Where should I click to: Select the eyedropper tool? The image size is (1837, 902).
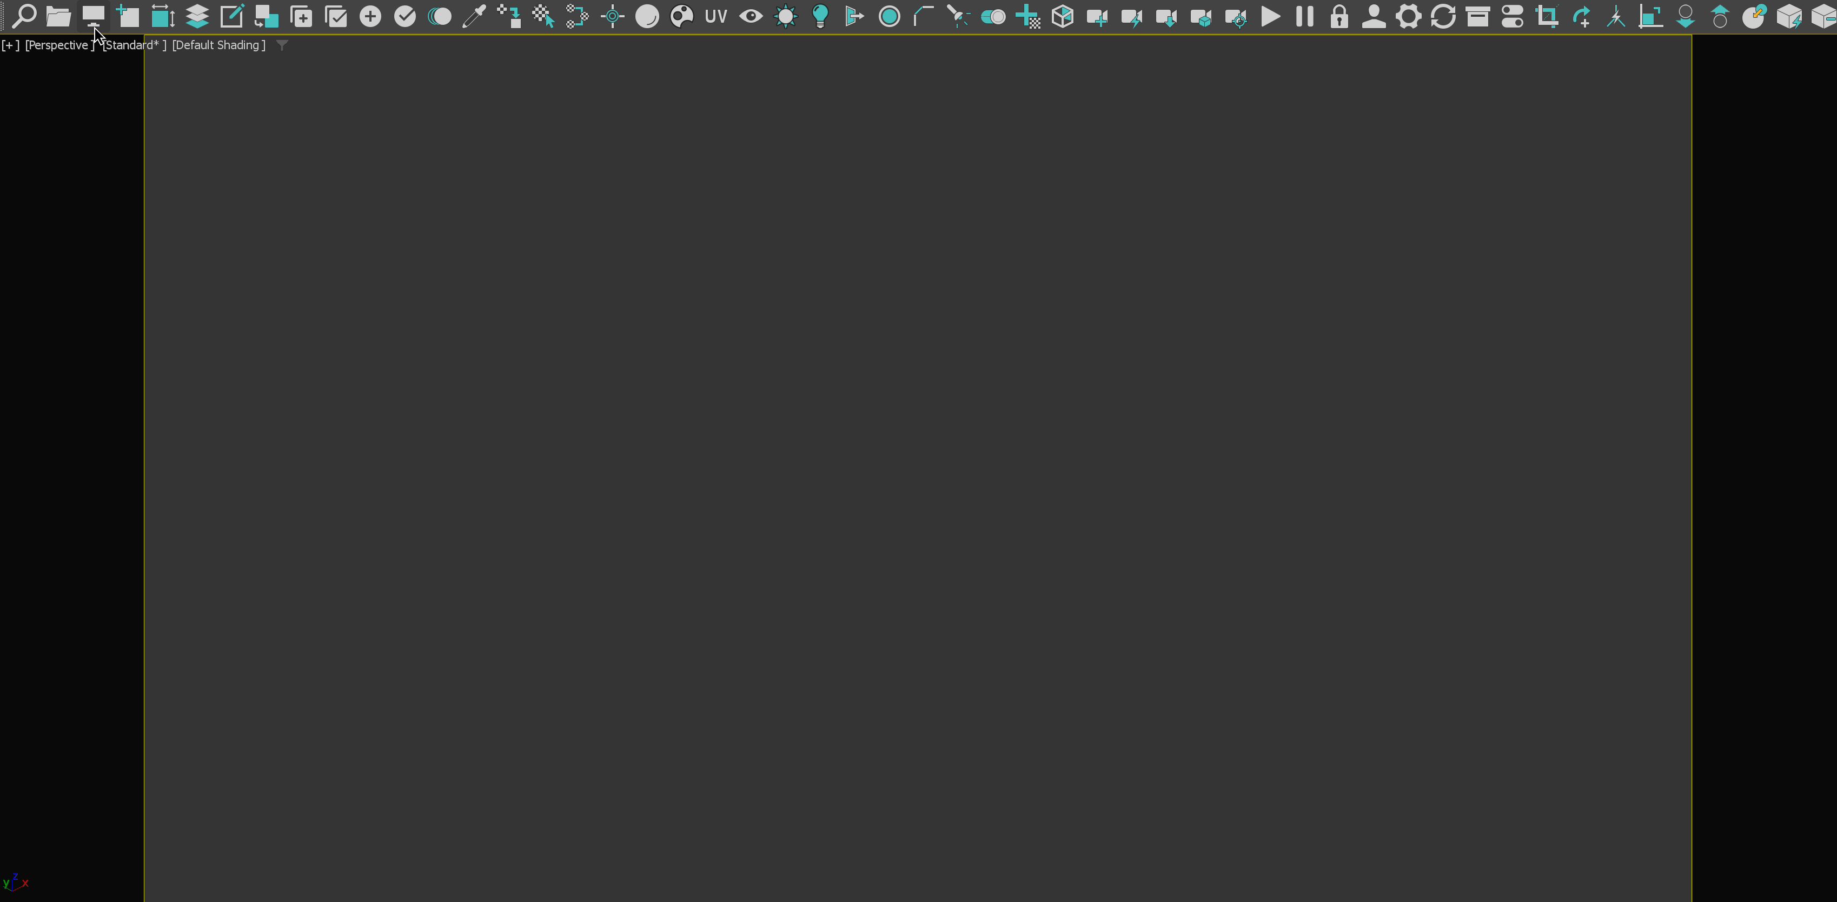(474, 16)
